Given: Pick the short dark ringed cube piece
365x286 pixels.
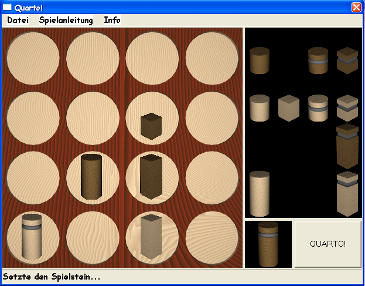Looking at the screenshot, I should pos(347,60).
